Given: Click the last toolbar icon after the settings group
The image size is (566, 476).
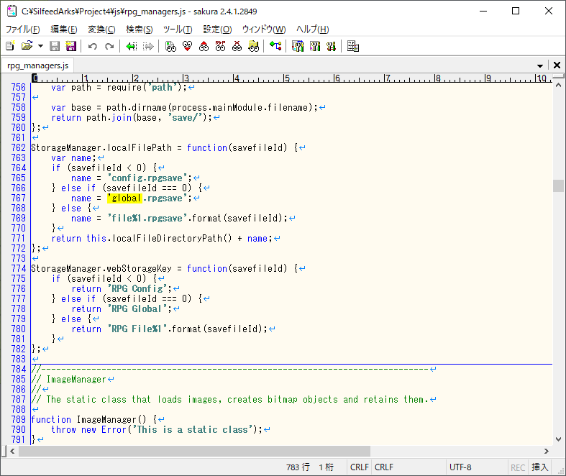Looking at the screenshot, I should [352, 46].
